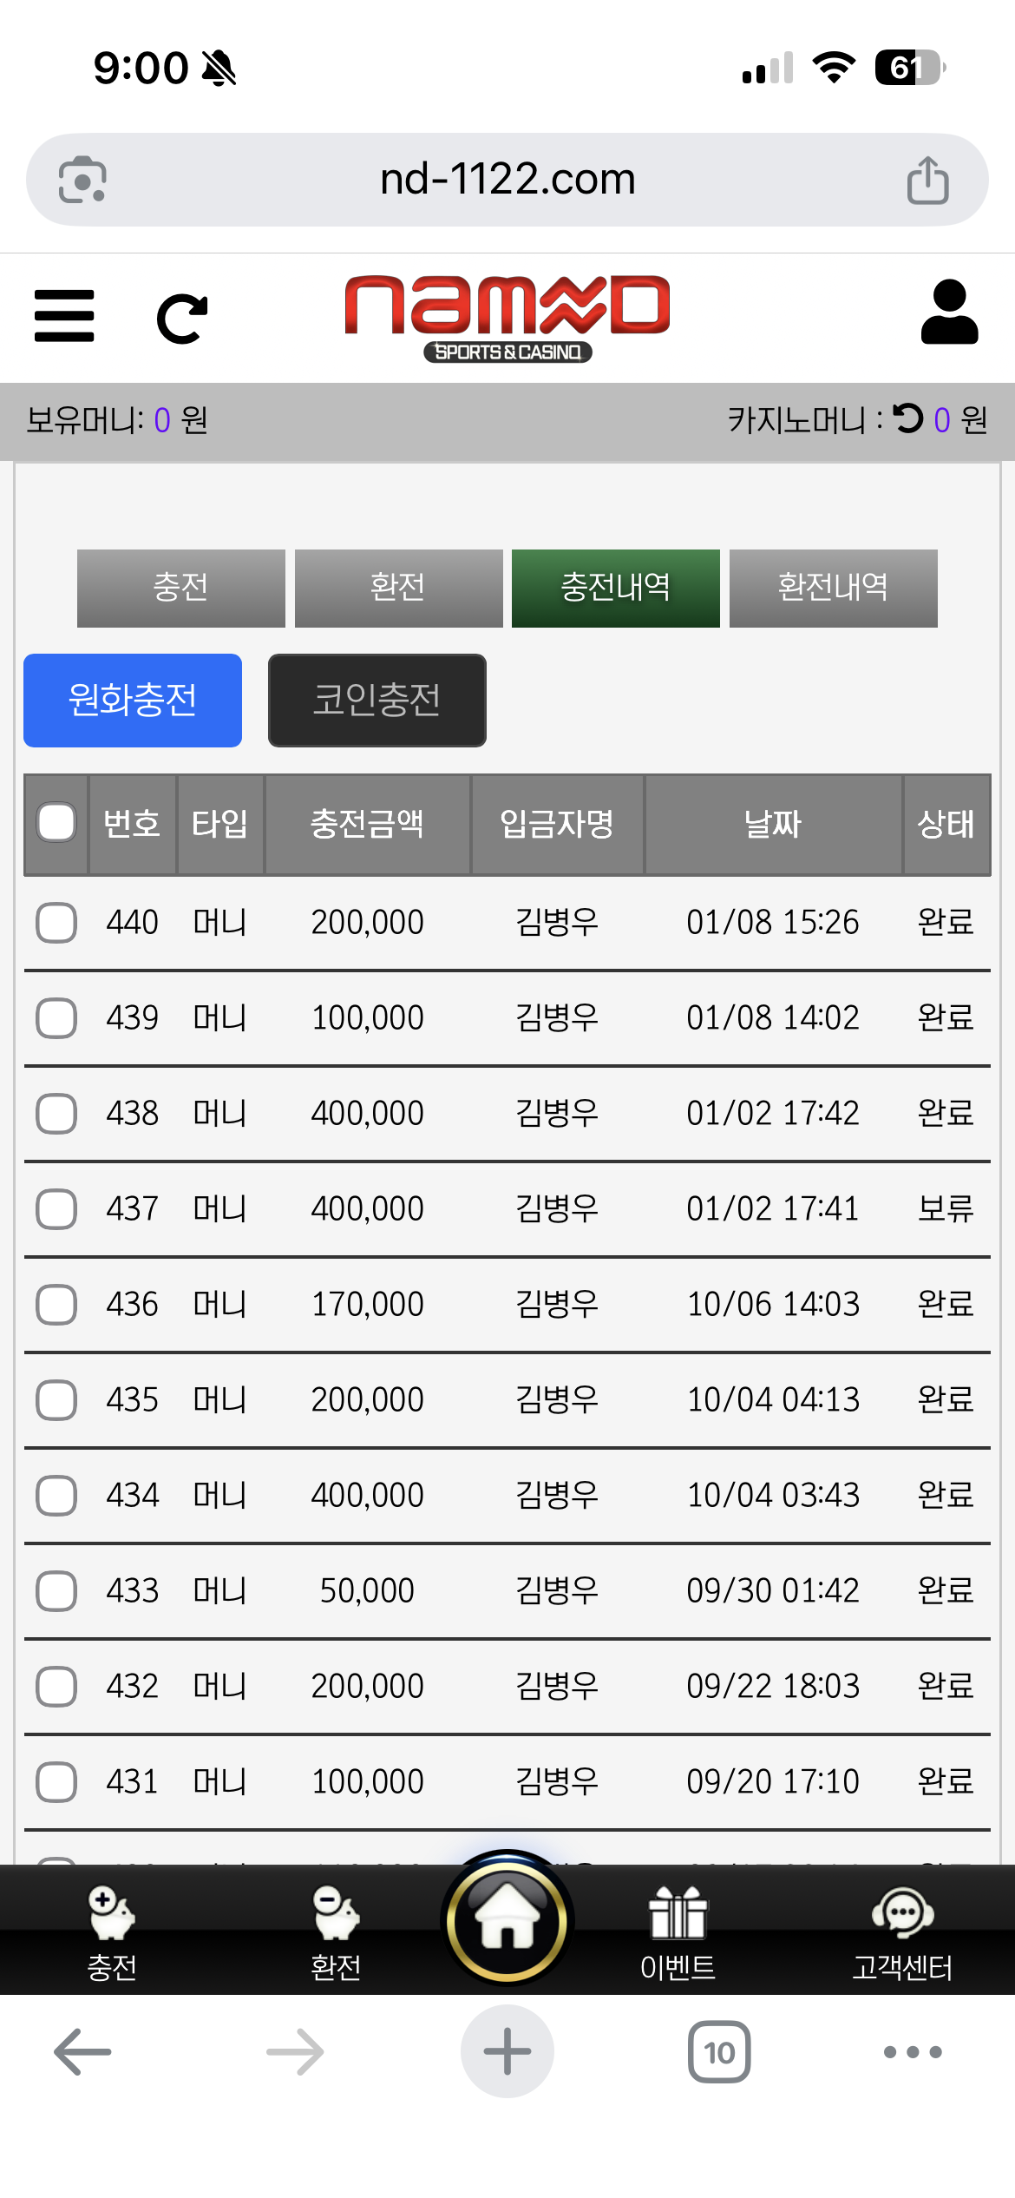Tap the page refresh icon

pyautogui.click(x=182, y=319)
